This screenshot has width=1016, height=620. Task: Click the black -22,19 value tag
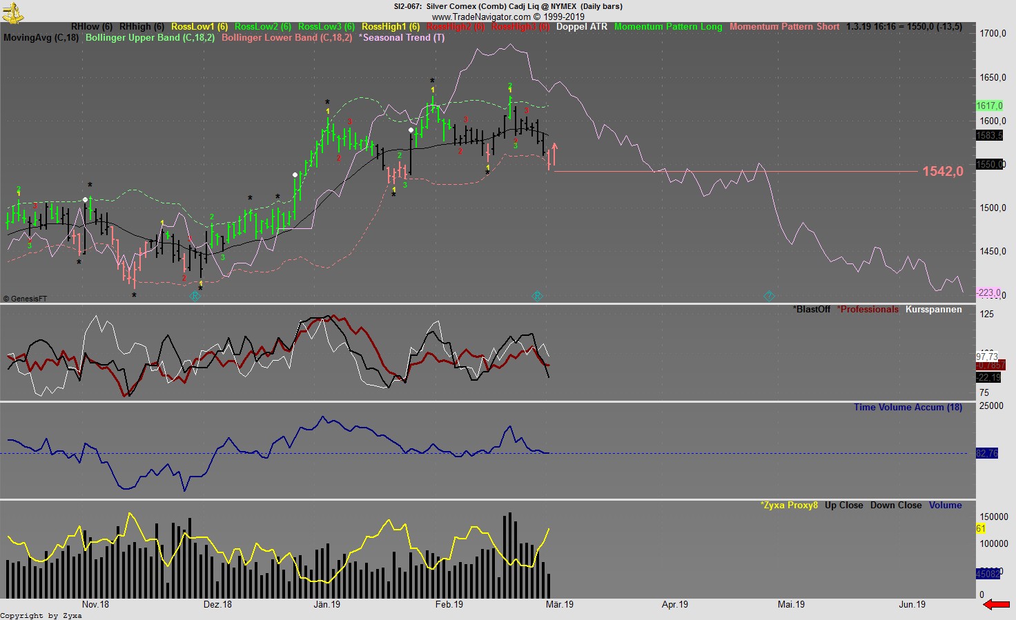click(x=988, y=378)
